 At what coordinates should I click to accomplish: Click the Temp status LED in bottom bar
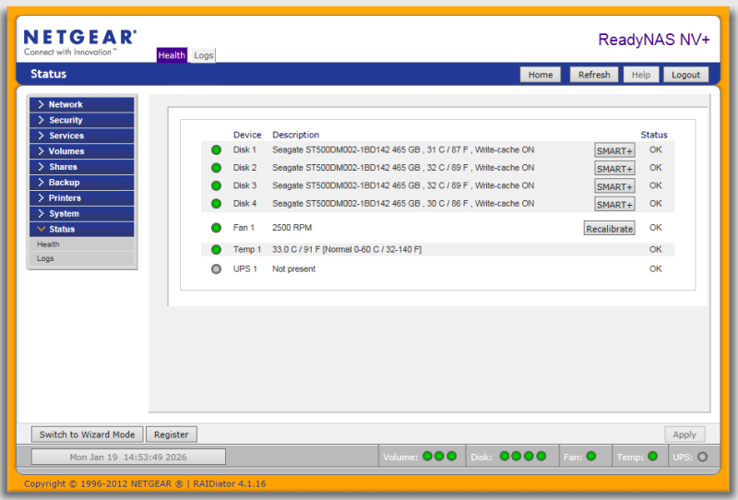[x=652, y=457]
